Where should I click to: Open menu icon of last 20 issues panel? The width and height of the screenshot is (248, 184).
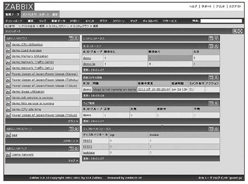tap(211, 78)
